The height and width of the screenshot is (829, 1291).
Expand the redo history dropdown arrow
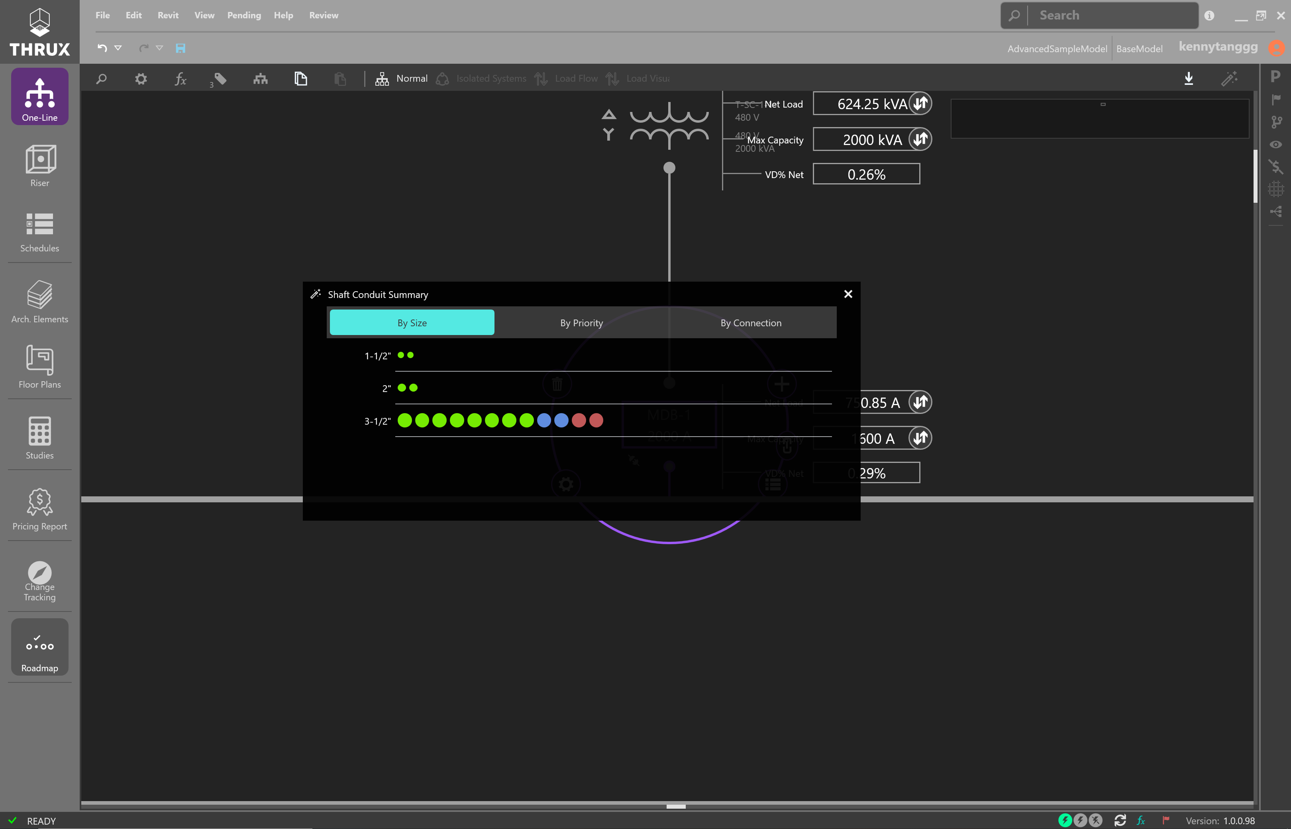(159, 48)
